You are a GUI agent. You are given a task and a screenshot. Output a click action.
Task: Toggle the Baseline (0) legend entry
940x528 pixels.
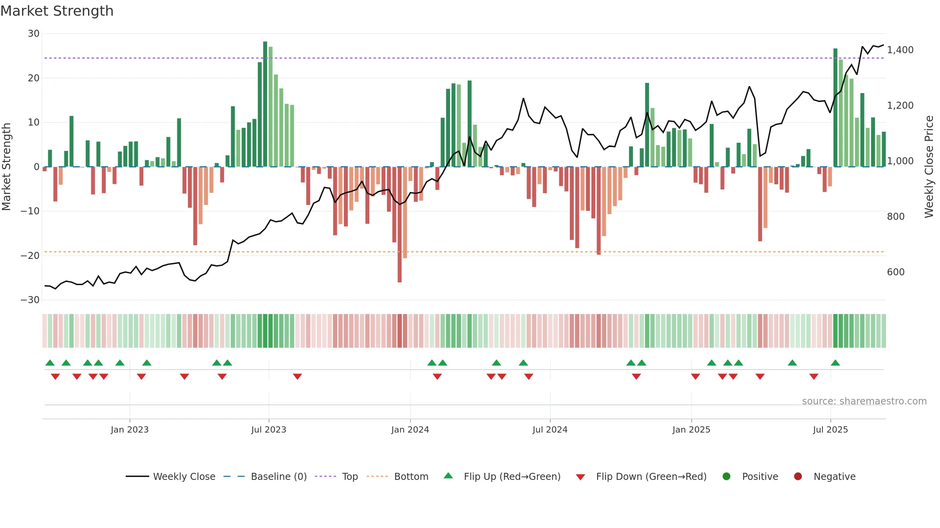click(x=265, y=476)
